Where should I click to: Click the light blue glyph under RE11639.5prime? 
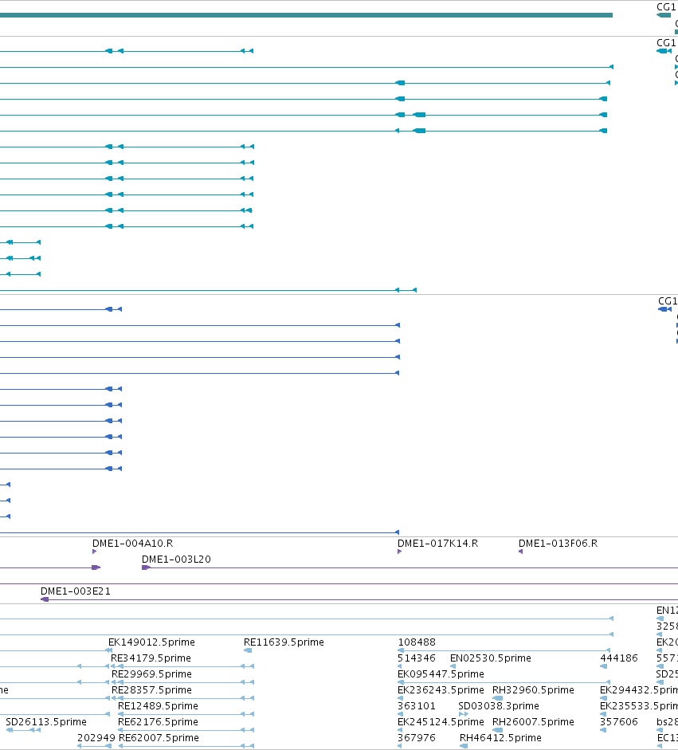pos(248,650)
